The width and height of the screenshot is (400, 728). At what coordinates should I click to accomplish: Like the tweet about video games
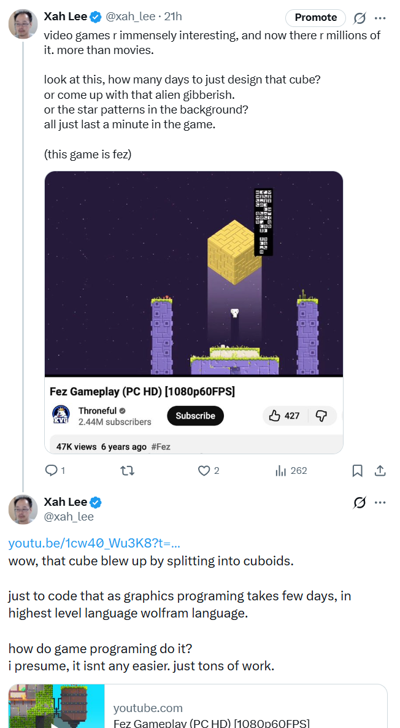pos(202,470)
